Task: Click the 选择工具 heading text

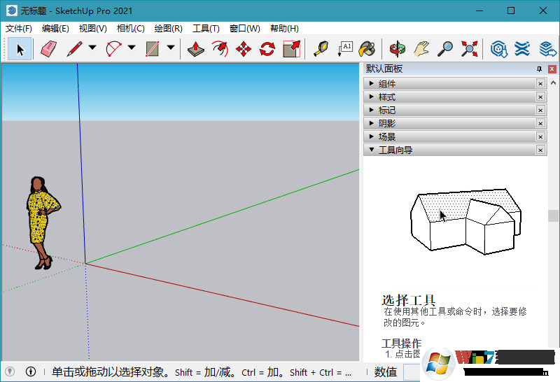Action: coord(408,299)
